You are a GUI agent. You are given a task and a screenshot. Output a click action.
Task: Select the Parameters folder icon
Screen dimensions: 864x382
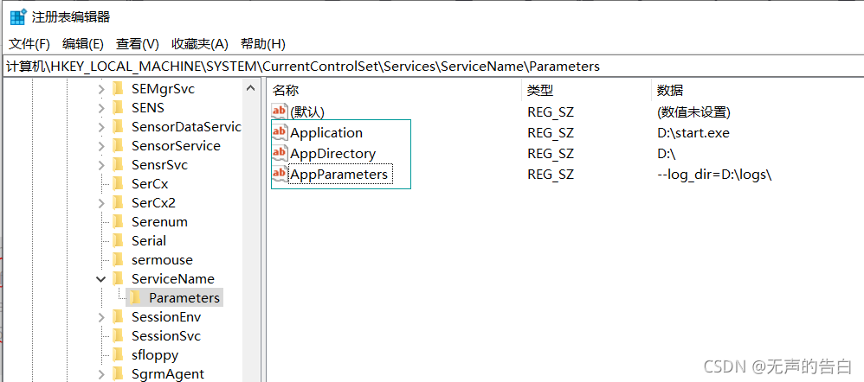pyautogui.click(x=134, y=297)
